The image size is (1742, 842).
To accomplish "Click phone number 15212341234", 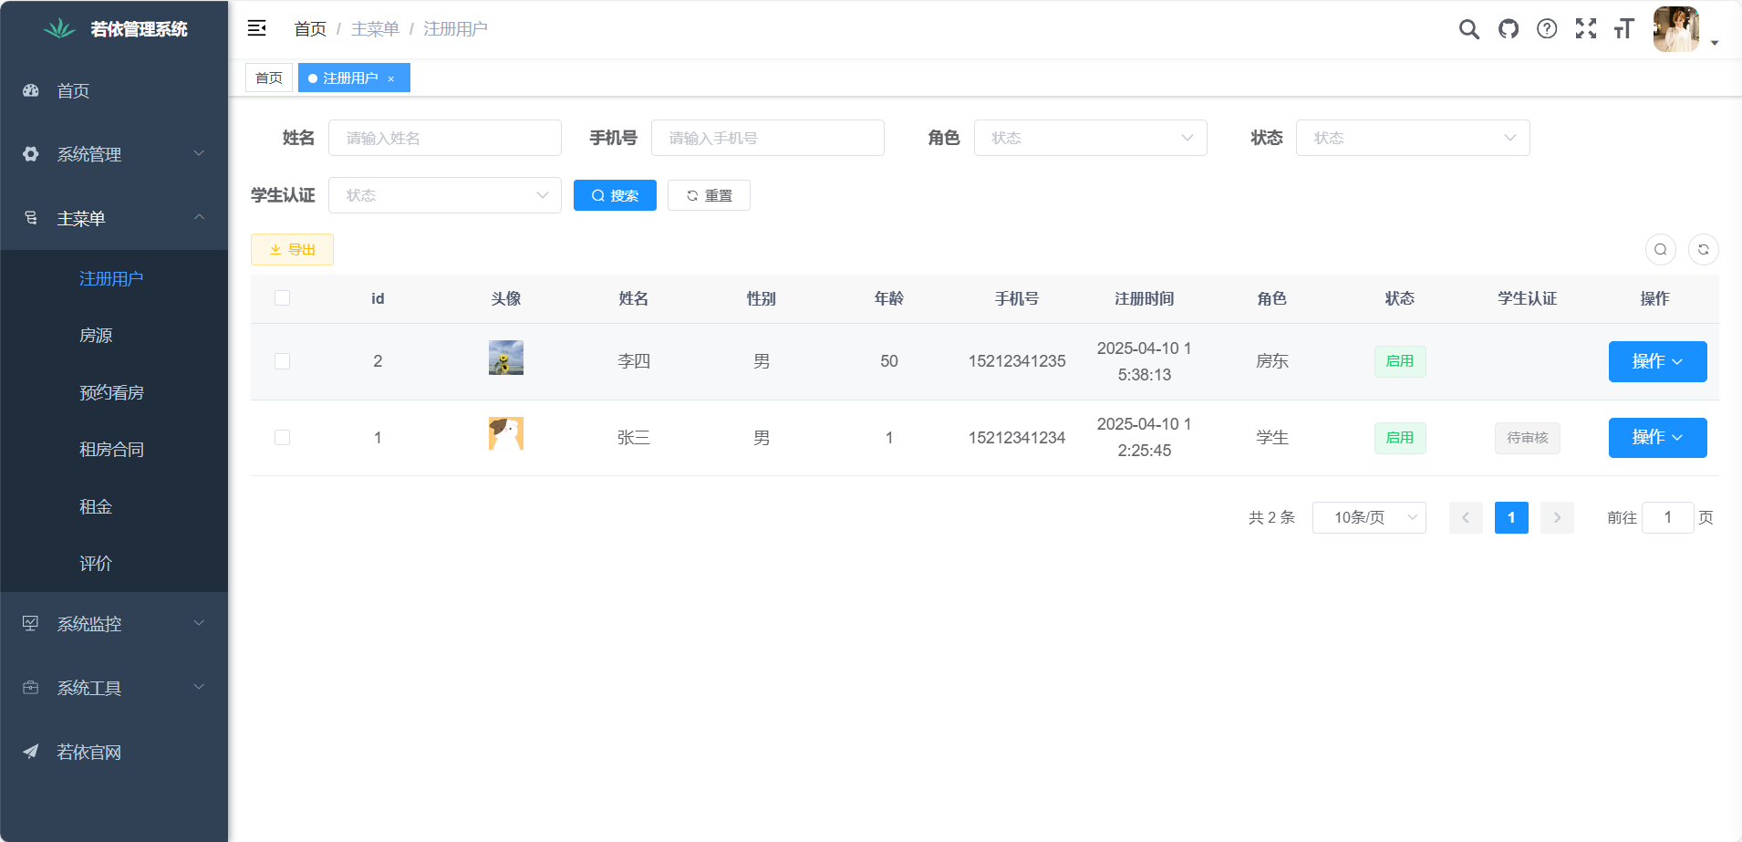I will click(1017, 438).
